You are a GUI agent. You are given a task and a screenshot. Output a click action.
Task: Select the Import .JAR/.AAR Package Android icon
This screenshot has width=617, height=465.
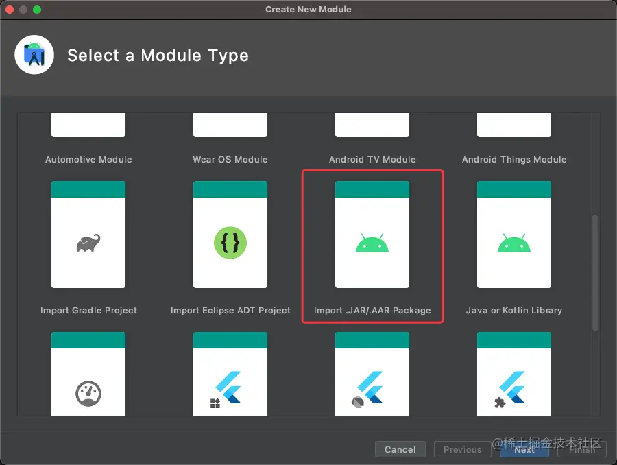click(x=372, y=243)
